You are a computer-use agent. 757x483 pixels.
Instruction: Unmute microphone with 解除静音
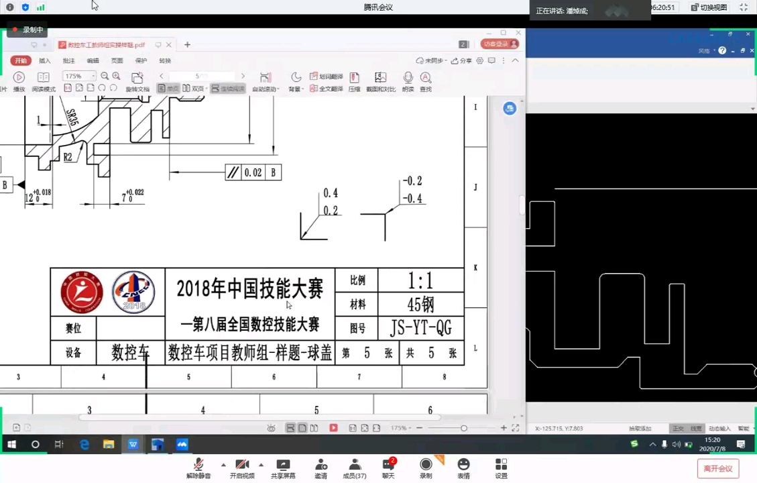coord(198,468)
